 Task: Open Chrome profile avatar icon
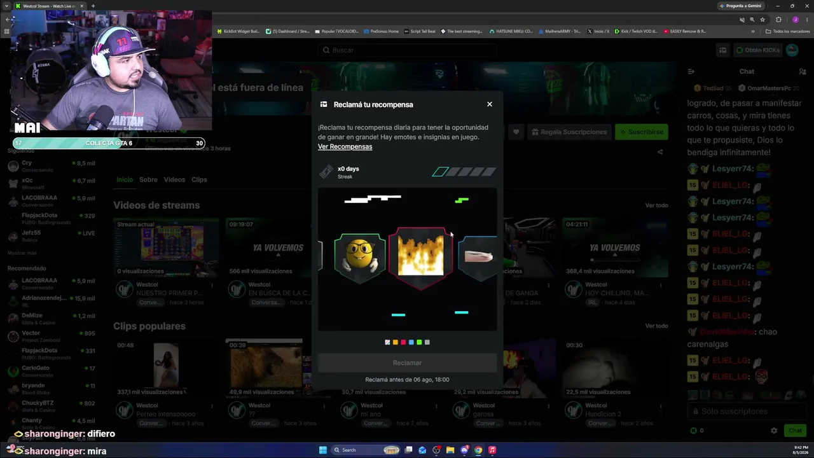pyautogui.click(x=795, y=20)
